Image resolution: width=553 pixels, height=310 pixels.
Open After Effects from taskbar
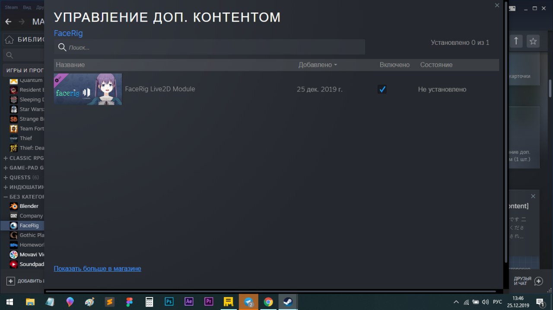[189, 301]
